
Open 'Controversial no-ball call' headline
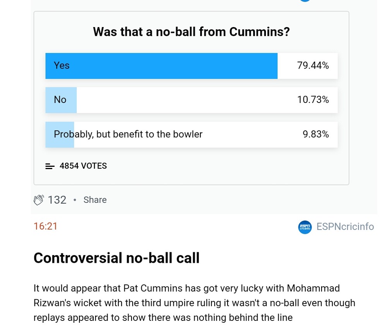click(116, 258)
